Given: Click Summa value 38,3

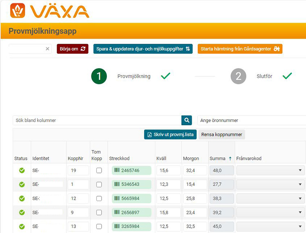Looking at the screenshot, I should [x=222, y=198].
